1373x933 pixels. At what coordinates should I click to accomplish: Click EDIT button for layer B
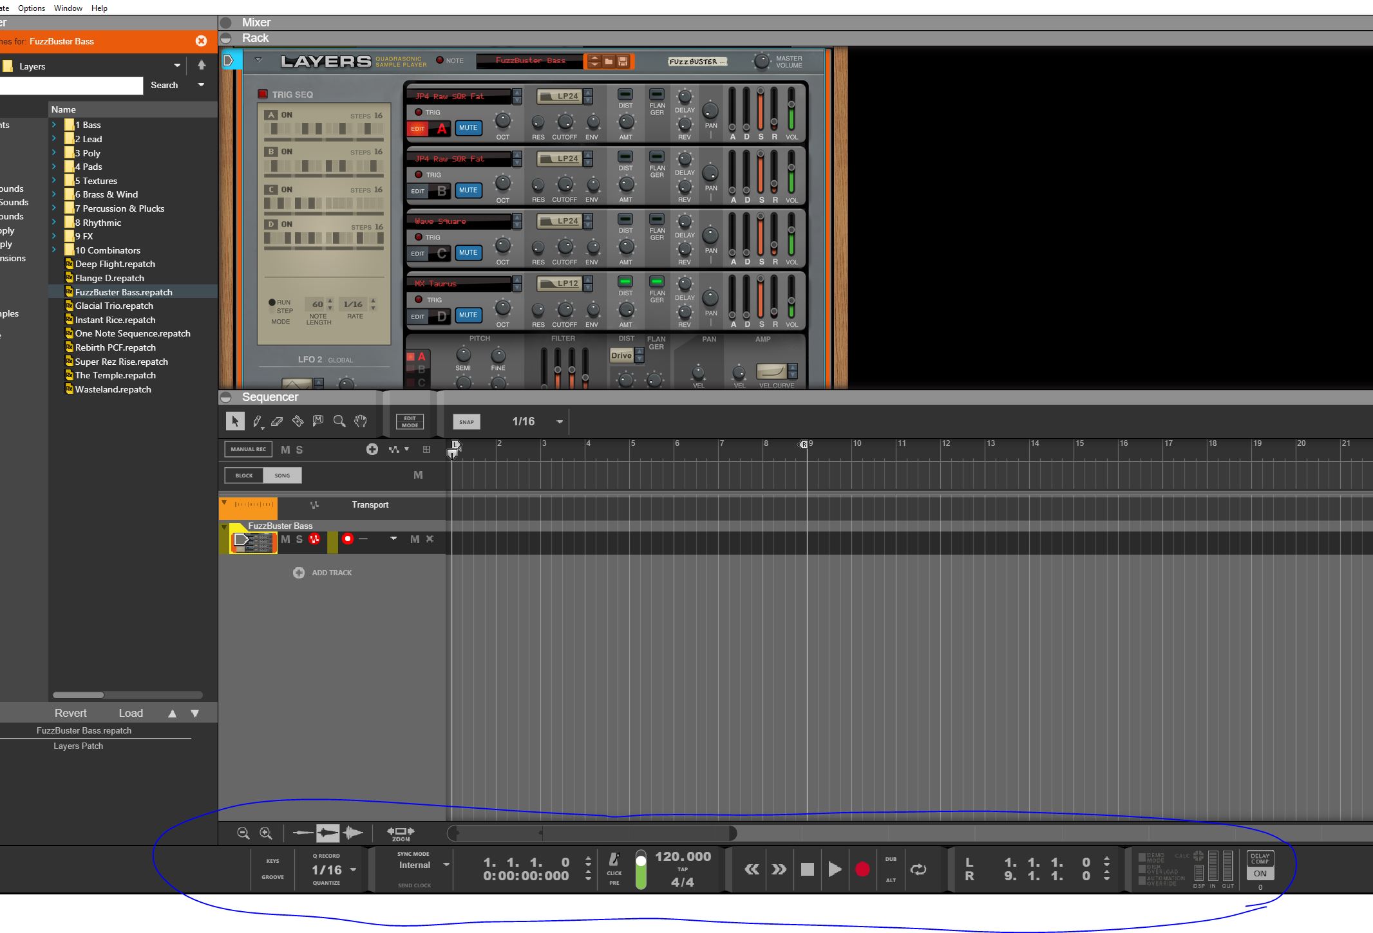[418, 191]
